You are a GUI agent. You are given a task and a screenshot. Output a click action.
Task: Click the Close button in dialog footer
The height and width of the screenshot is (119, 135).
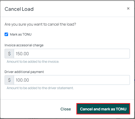pyautogui.click(x=66, y=109)
